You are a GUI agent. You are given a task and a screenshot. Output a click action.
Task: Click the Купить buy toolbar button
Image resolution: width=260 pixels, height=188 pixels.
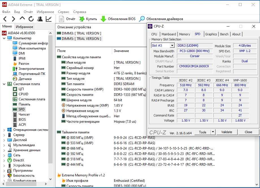(88, 19)
